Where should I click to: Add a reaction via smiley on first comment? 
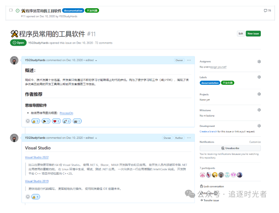(28, 121)
